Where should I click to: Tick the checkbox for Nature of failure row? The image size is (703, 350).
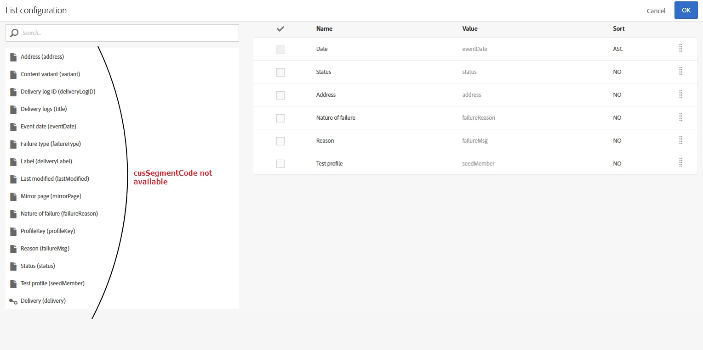280,118
